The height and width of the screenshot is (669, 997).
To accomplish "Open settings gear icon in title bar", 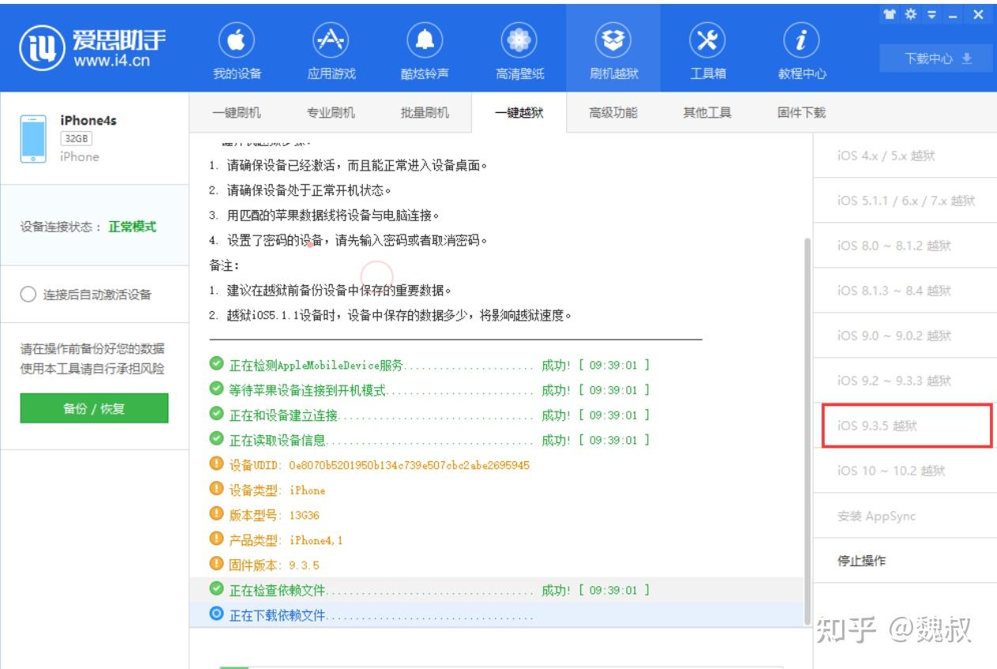I will (x=910, y=15).
